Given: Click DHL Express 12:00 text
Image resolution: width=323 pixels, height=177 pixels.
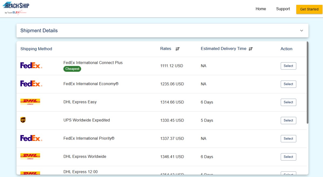Looking at the screenshot, I should [x=80, y=172].
